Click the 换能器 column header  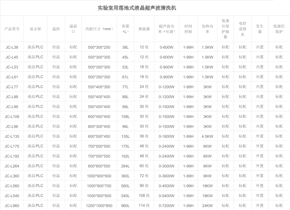pos(144,29)
